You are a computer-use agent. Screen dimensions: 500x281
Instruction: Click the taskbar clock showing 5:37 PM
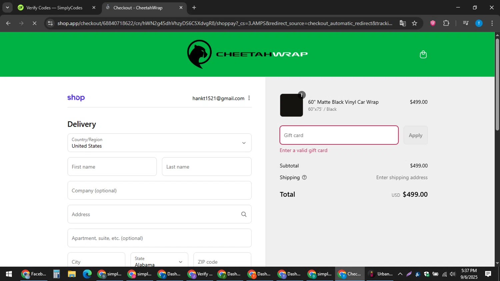pos(469,274)
